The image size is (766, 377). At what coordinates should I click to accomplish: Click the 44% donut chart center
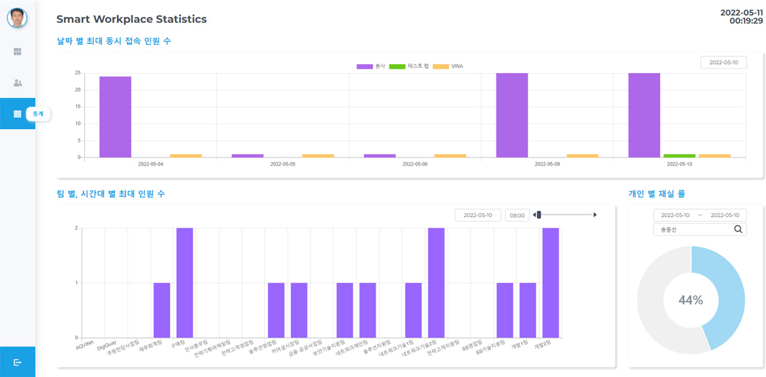coord(691,301)
